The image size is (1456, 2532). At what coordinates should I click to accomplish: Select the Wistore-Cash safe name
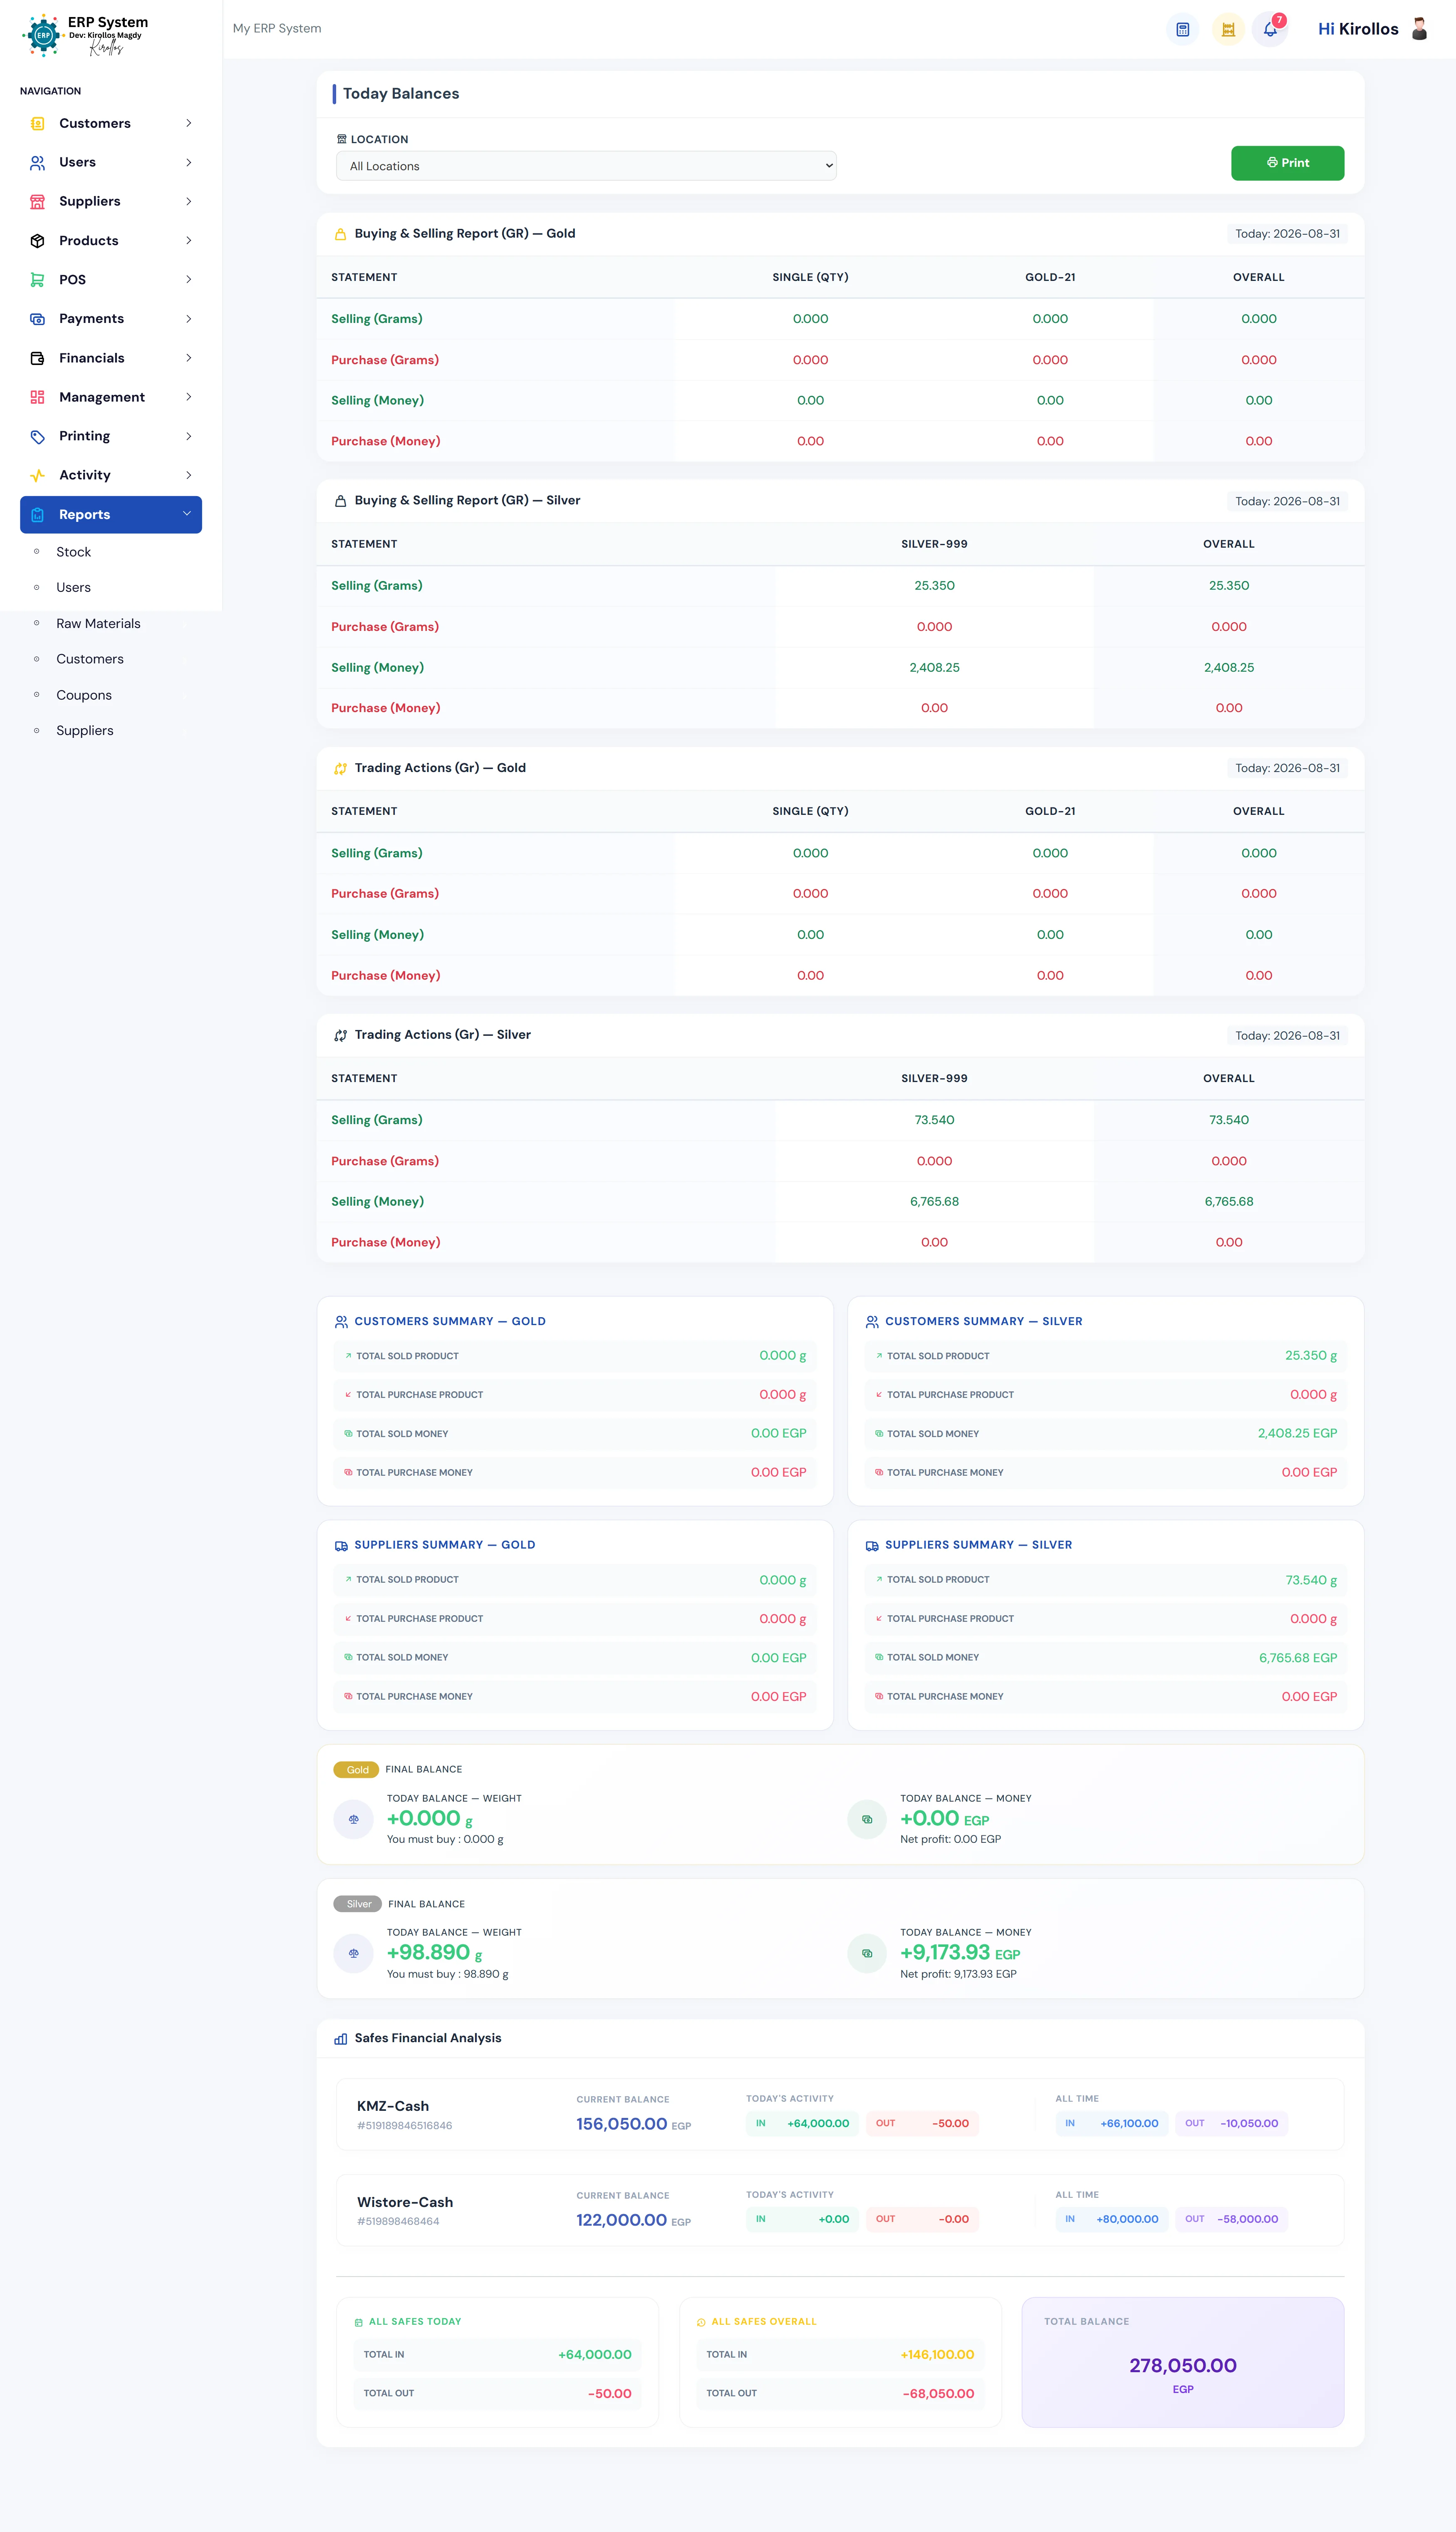(405, 2203)
